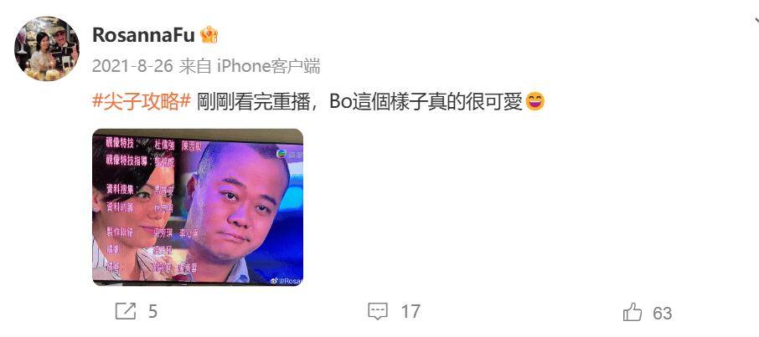
Task: Click the comment count 17
Action: (x=410, y=312)
